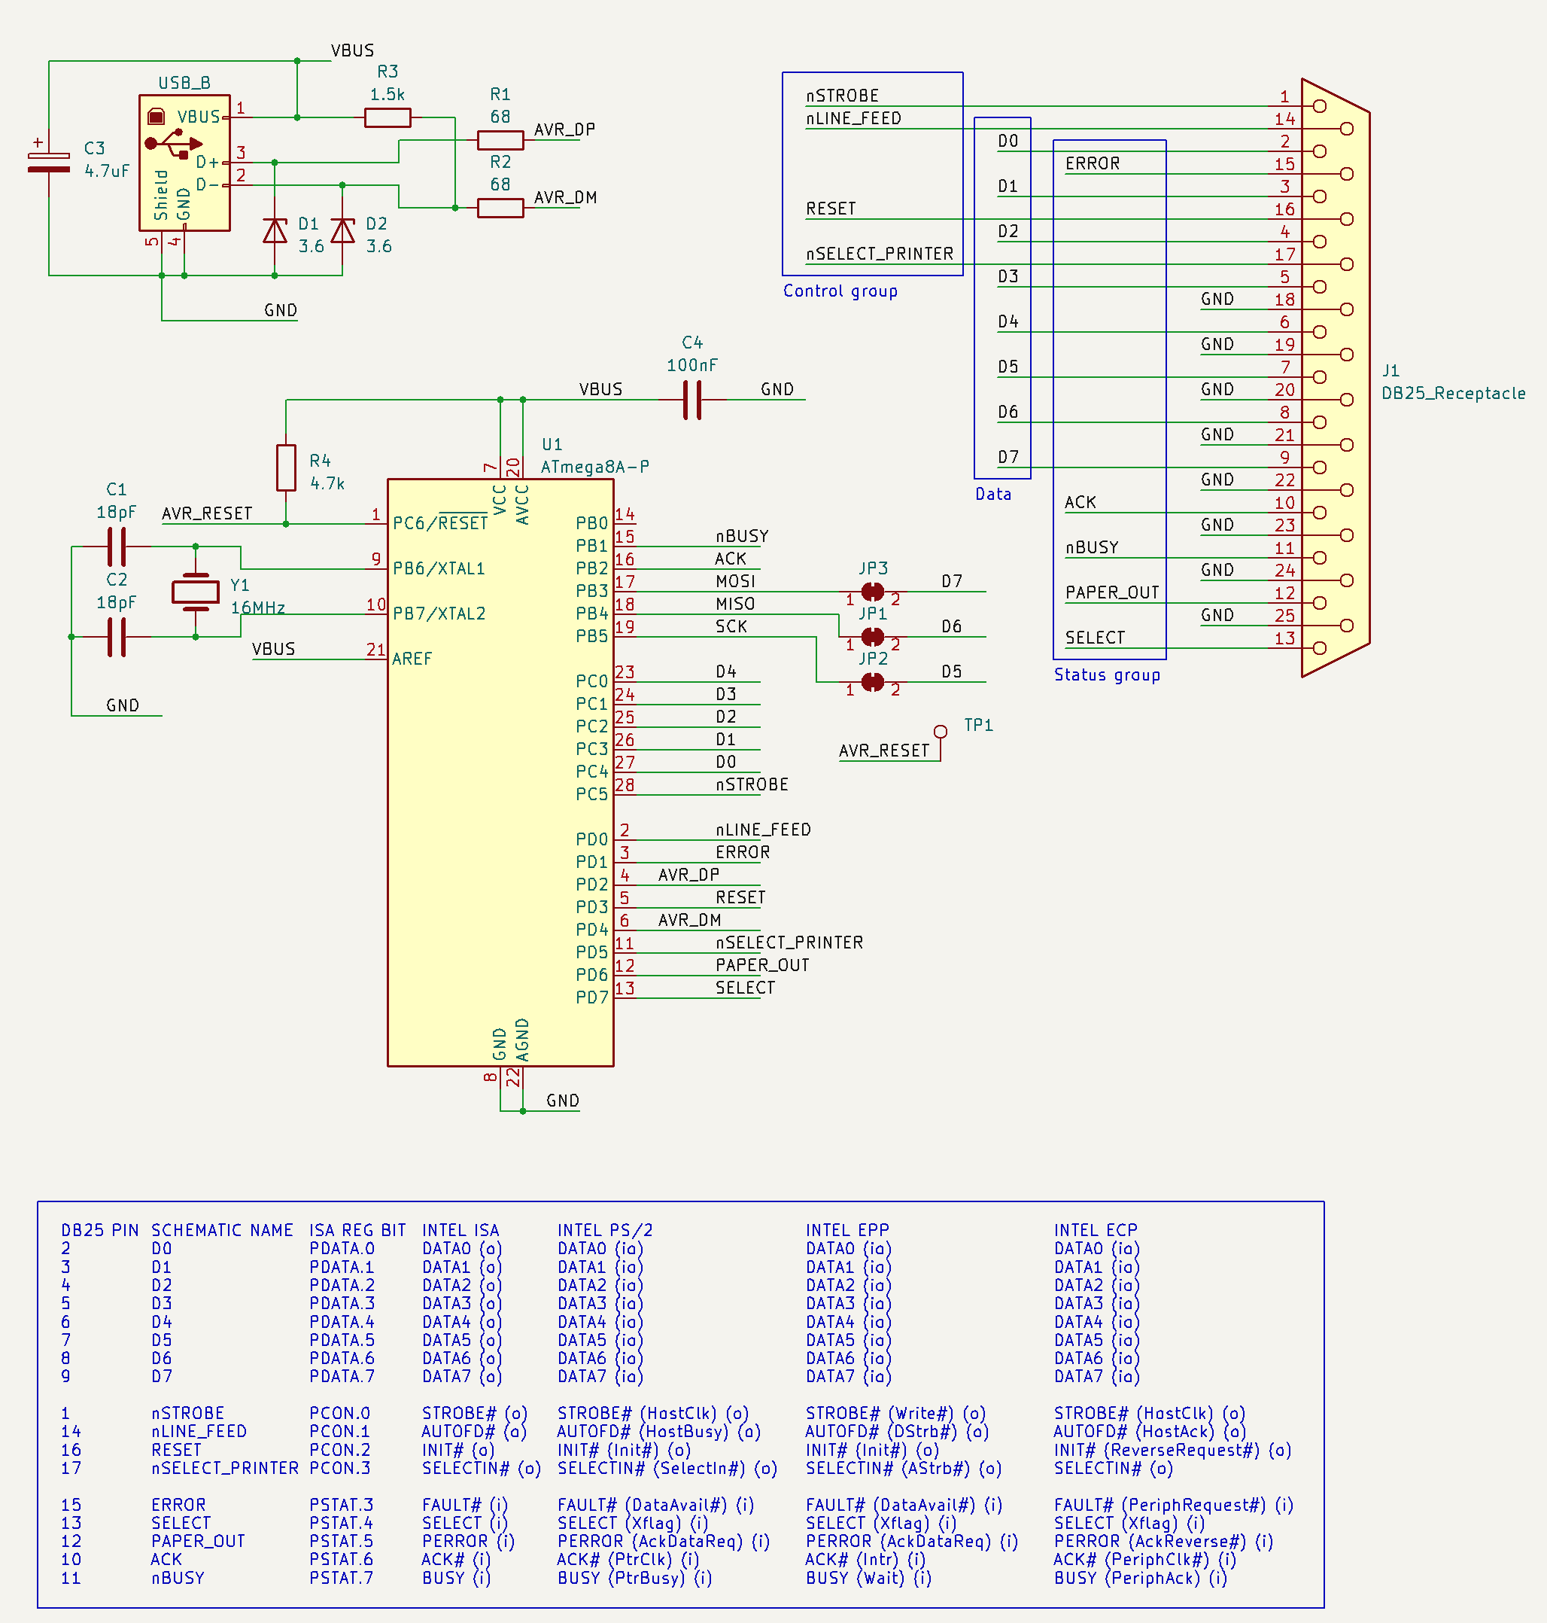Click the D2 zener diode symbol
1547x1623 pixels.
point(342,231)
